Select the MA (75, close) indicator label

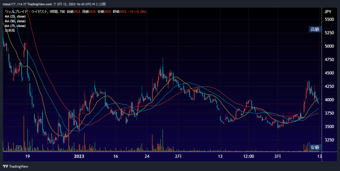[x=15, y=26]
